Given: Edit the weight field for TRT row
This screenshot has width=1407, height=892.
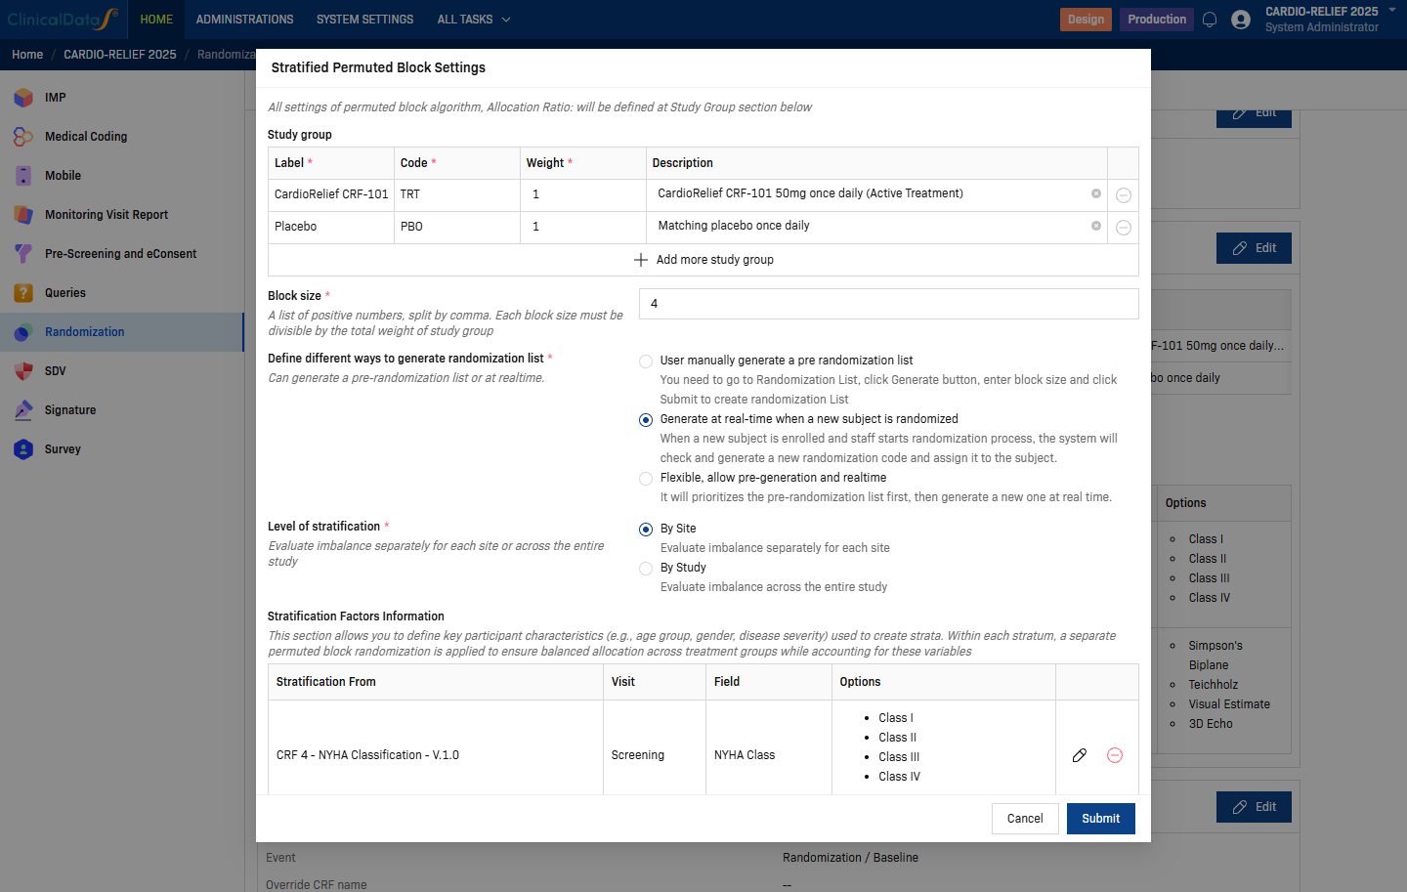Looking at the screenshot, I should click(x=582, y=194).
